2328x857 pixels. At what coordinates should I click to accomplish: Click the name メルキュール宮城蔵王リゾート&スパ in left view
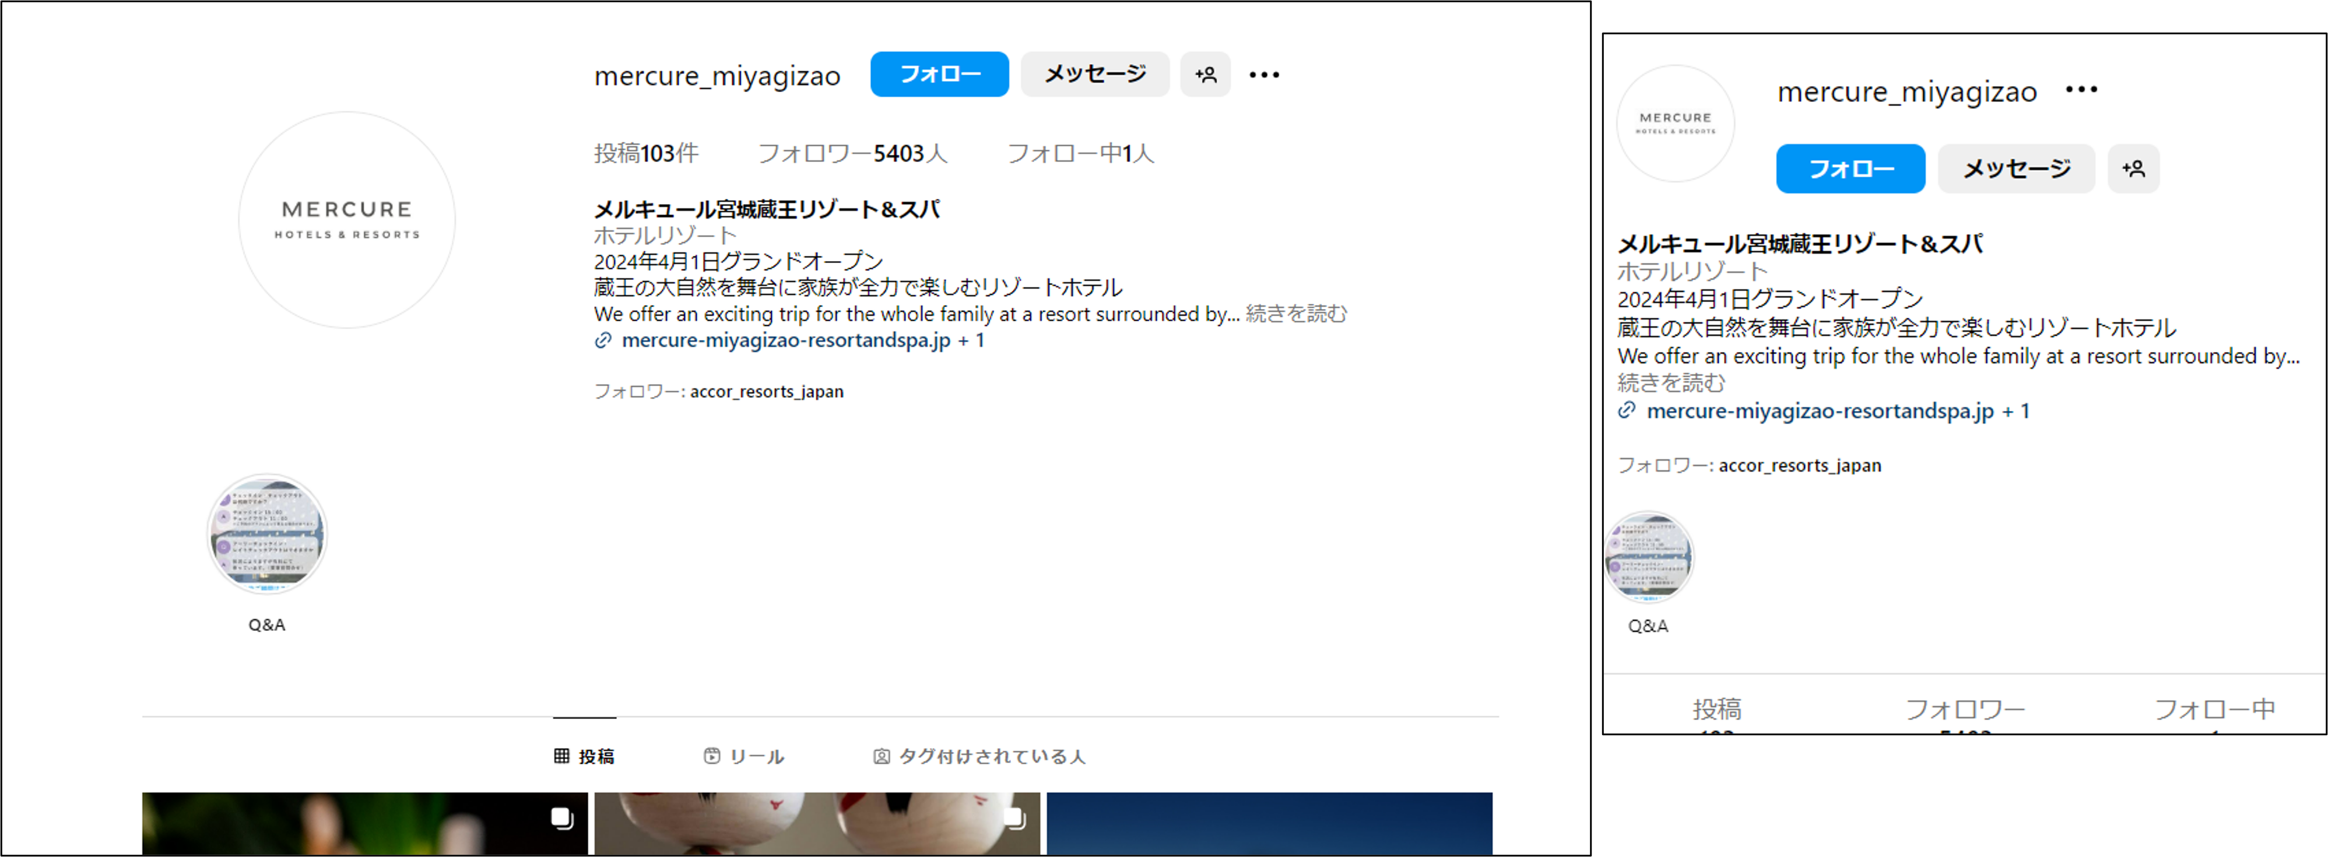pyautogui.click(x=766, y=210)
